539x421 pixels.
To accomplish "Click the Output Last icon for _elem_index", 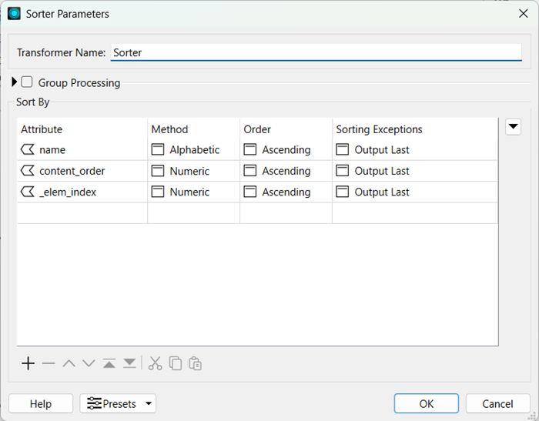I will point(343,192).
